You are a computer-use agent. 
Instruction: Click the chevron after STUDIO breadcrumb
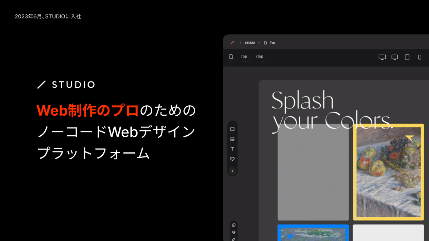coord(259,42)
